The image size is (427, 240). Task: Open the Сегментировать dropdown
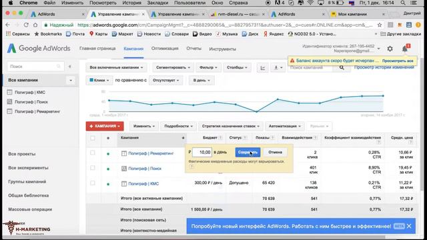pyautogui.click(x=173, y=67)
